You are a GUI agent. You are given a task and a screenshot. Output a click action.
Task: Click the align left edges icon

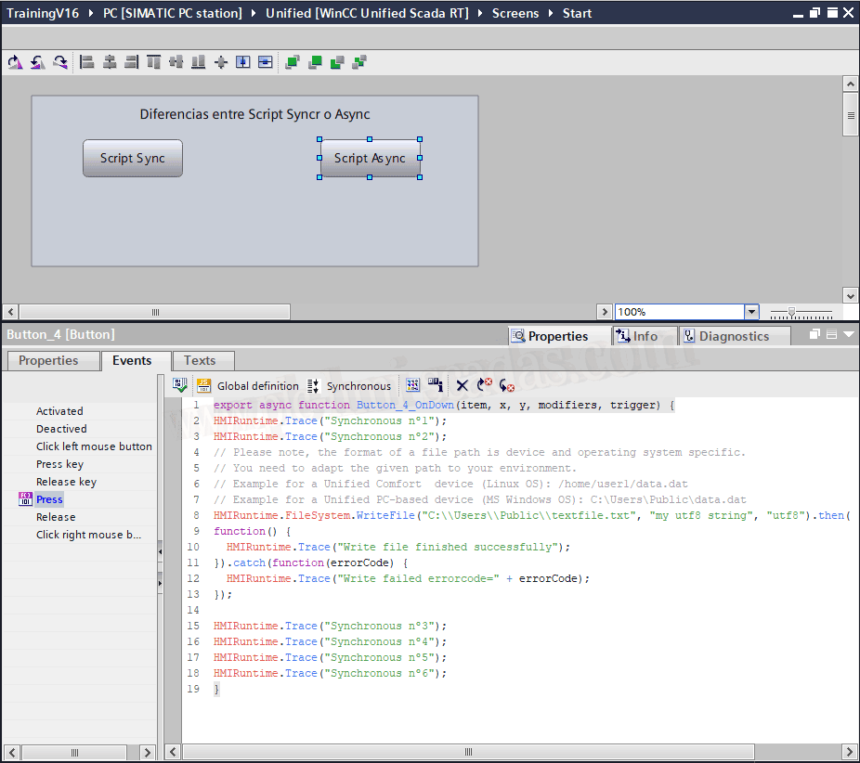pos(87,62)
